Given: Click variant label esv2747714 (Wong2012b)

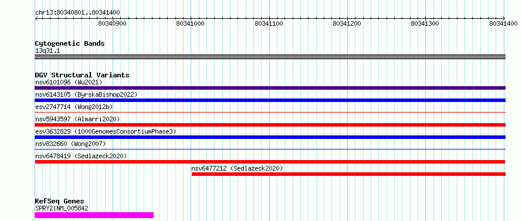Looking at the screenshot, I should click(74, 107).
